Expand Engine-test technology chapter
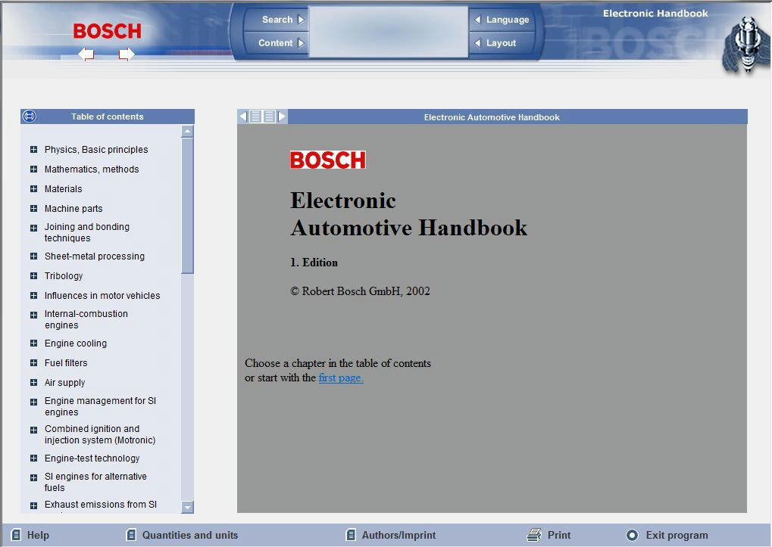Screen dimensions: 772x547 point(33,458)
